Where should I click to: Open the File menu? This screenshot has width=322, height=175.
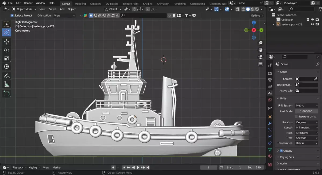pos(10,3)
